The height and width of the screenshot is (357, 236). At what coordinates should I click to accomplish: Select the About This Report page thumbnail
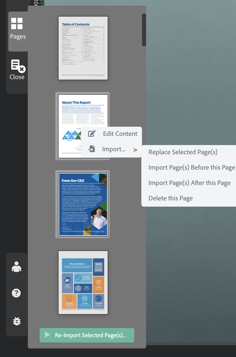coord(83,126)
